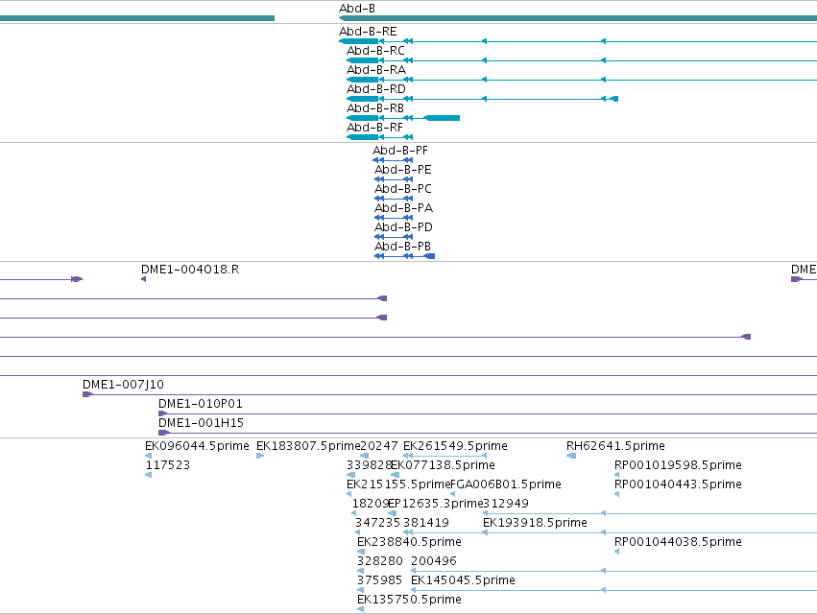Click the arrow glyph under EK183807.5prime

(260, 457)
